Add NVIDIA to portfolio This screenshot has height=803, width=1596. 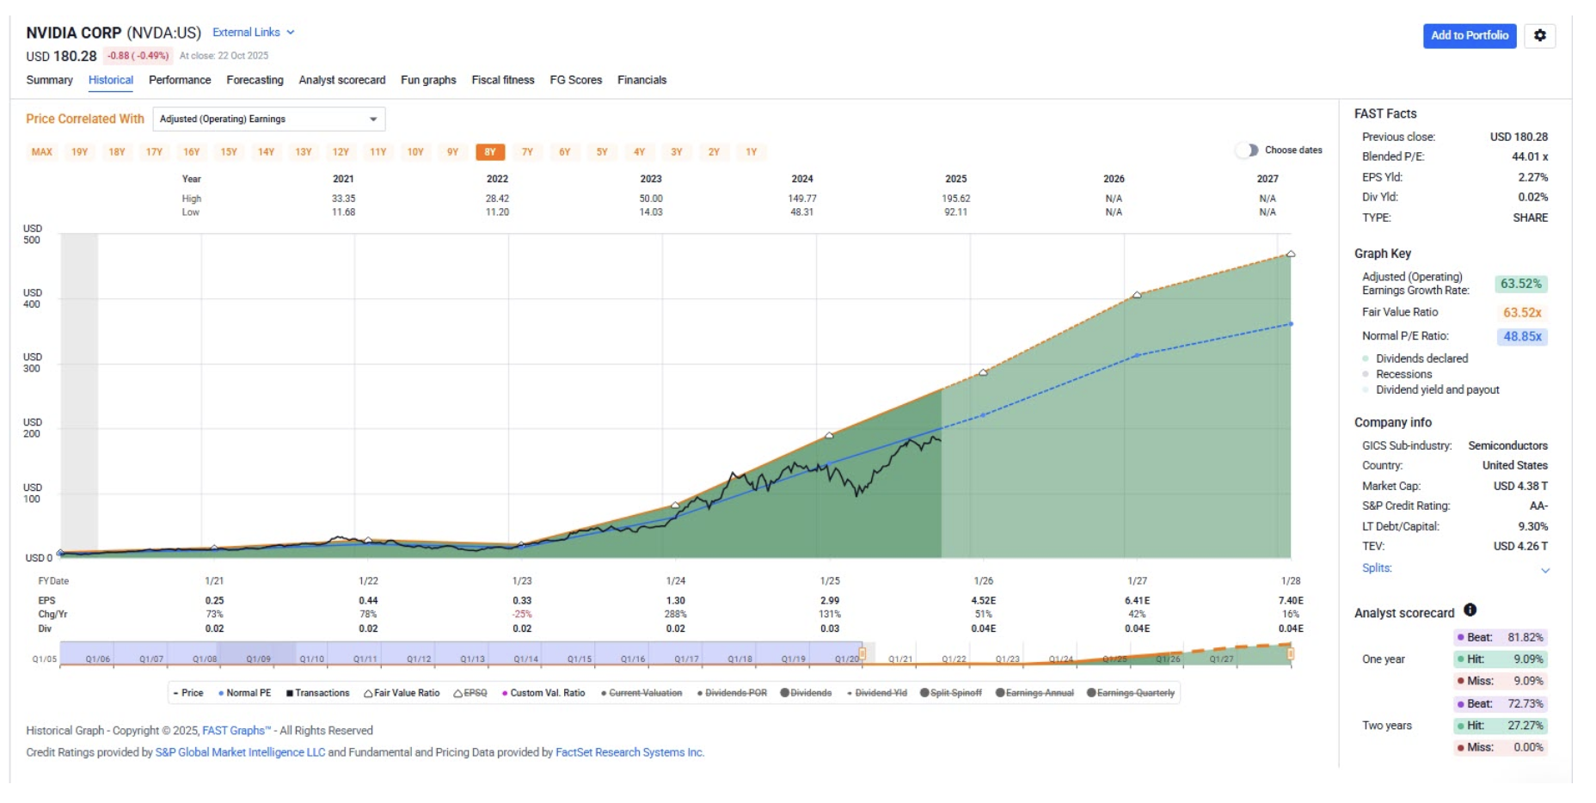point(1469,35)
